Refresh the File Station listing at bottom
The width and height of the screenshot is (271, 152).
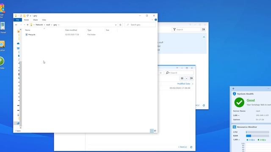(191, 147)
